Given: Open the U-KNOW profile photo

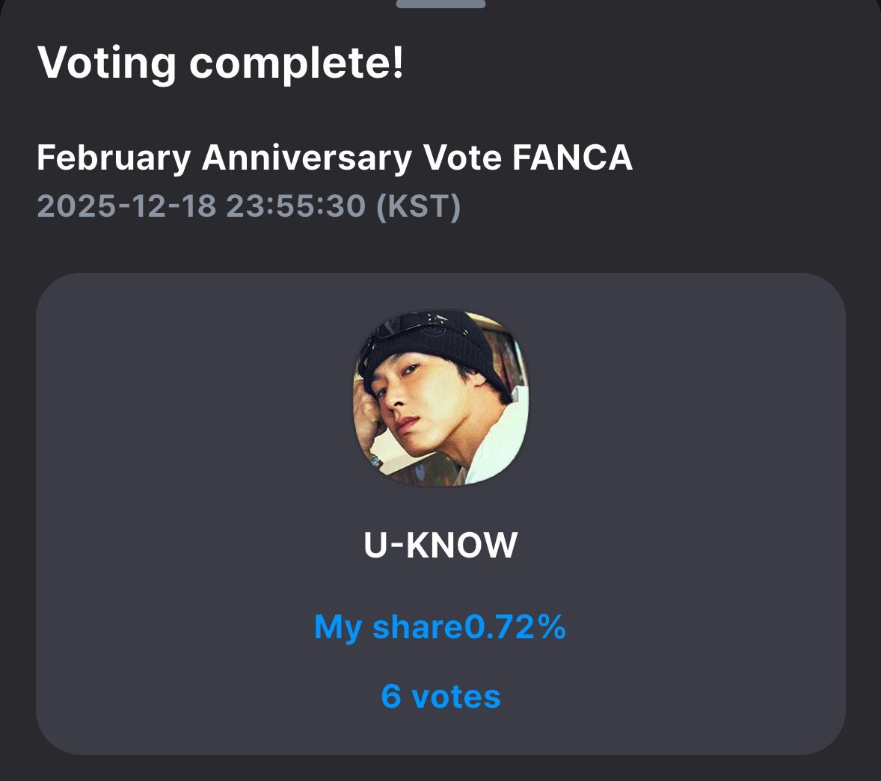Looking at the screenshot, I should click(x=440, y=398).
